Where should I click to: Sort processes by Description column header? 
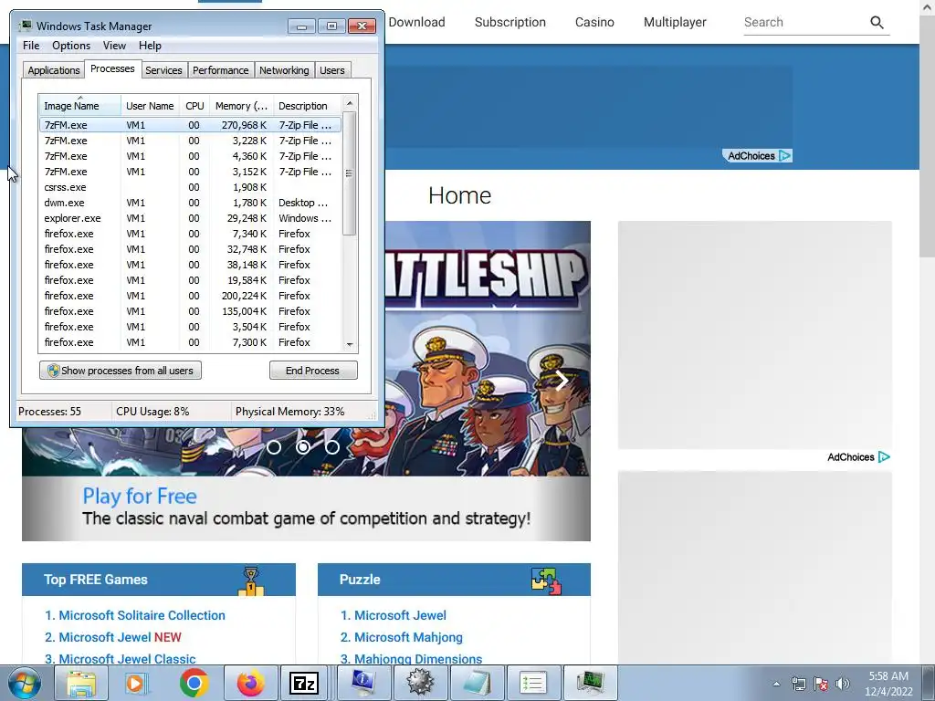[307, 106]
